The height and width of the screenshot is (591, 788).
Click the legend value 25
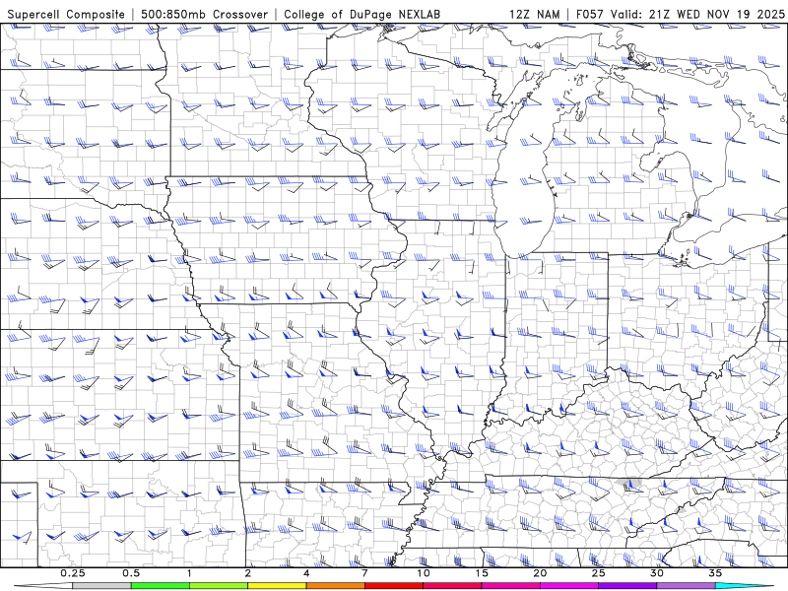(598, 573)
